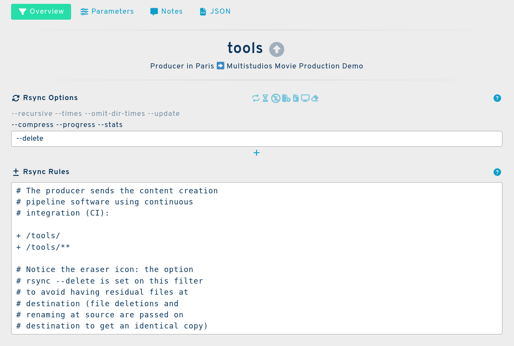Viewport: 514px width, 346px height.
Task: Click the plus to add another options line
Action: pyautogui.click(x=257, y=153)
